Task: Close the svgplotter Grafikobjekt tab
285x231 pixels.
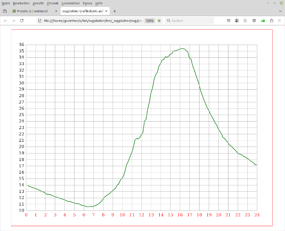Action: [x=107, y=11]
